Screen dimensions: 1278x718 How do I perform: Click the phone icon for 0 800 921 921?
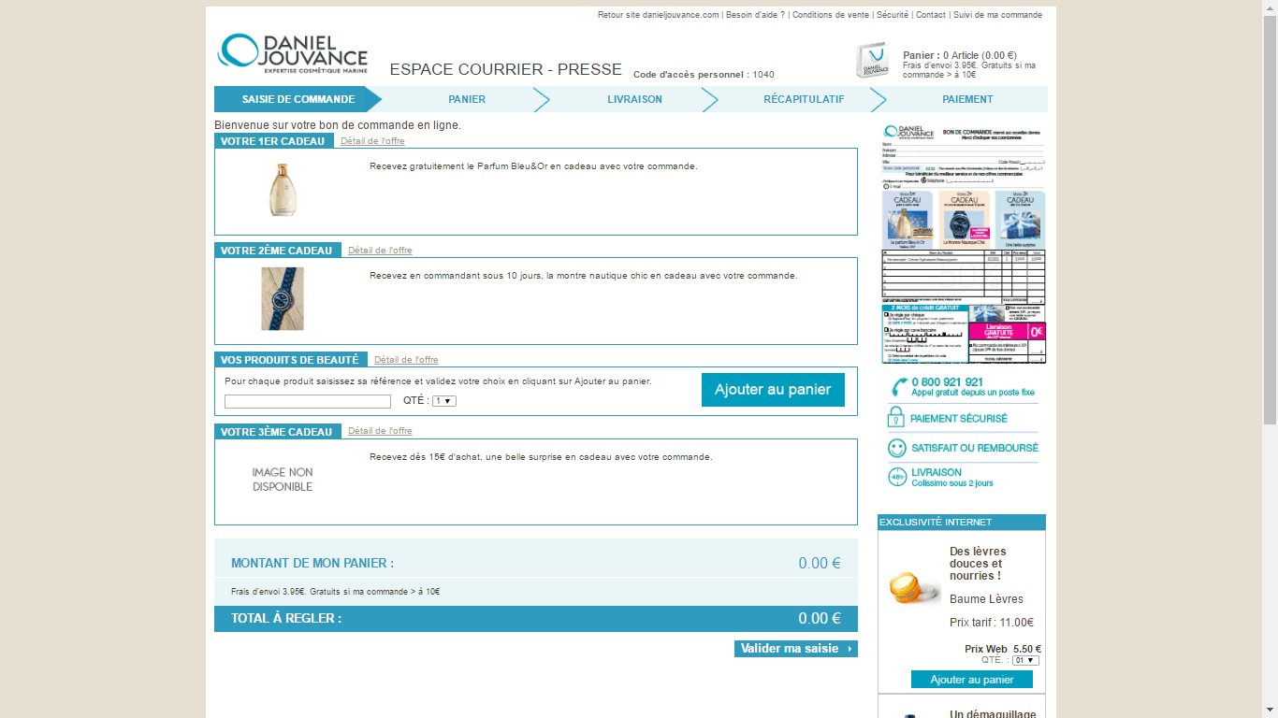click(x=898, y=387)
